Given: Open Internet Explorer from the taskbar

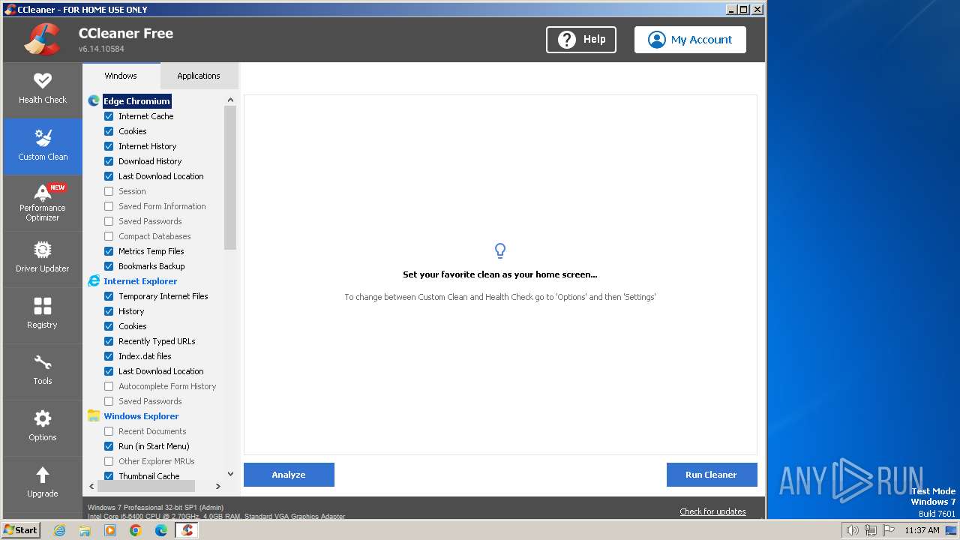Looking at the screenshot, I should click(x=59, y=530).
